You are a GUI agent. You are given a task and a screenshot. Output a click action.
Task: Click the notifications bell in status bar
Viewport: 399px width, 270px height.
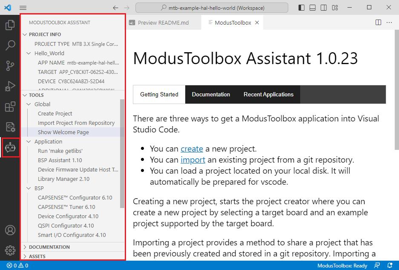pos(390,265)
